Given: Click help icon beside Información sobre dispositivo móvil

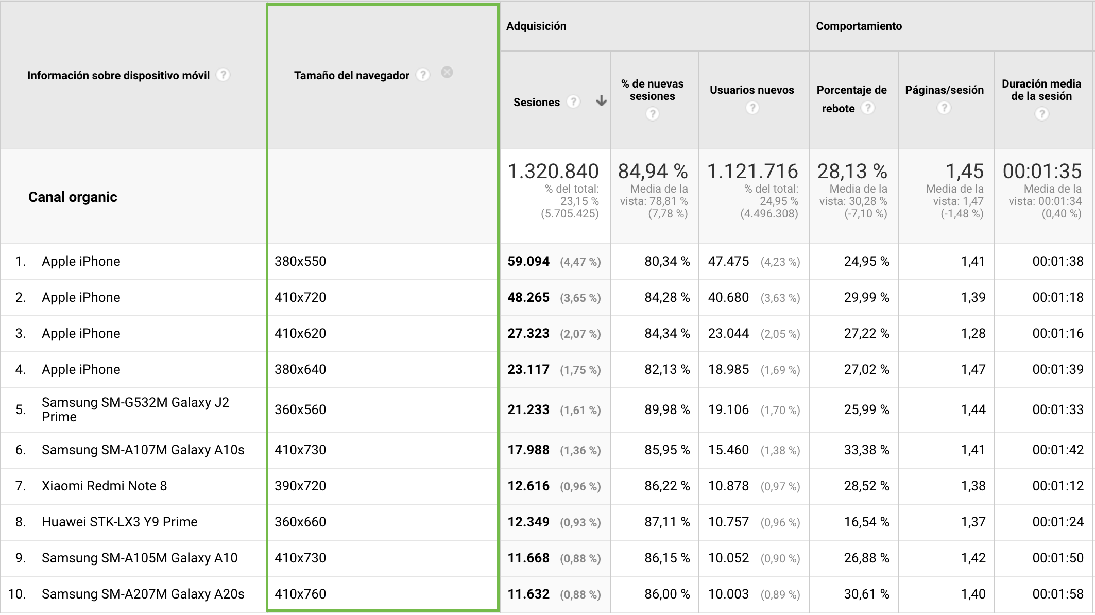Looking at the screenshot, I should pyautogui.click(x=223, y=75).
